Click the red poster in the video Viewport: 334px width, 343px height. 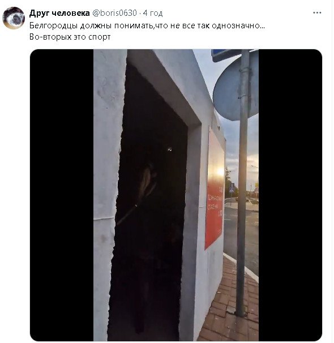pos(215,189)
